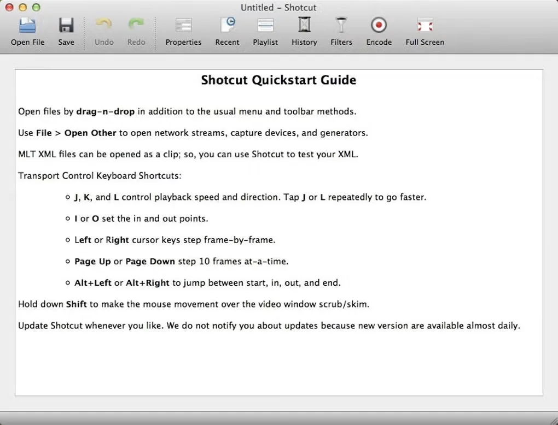Screen dimensions: 558x425
Task: Click the 'Untitled - Shotcut' window title
Action: point(278,8)
